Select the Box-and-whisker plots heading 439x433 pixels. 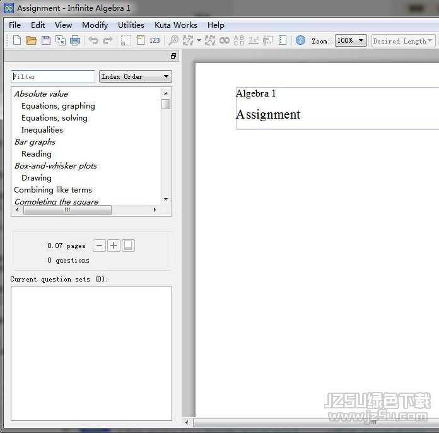coord(56,166)
